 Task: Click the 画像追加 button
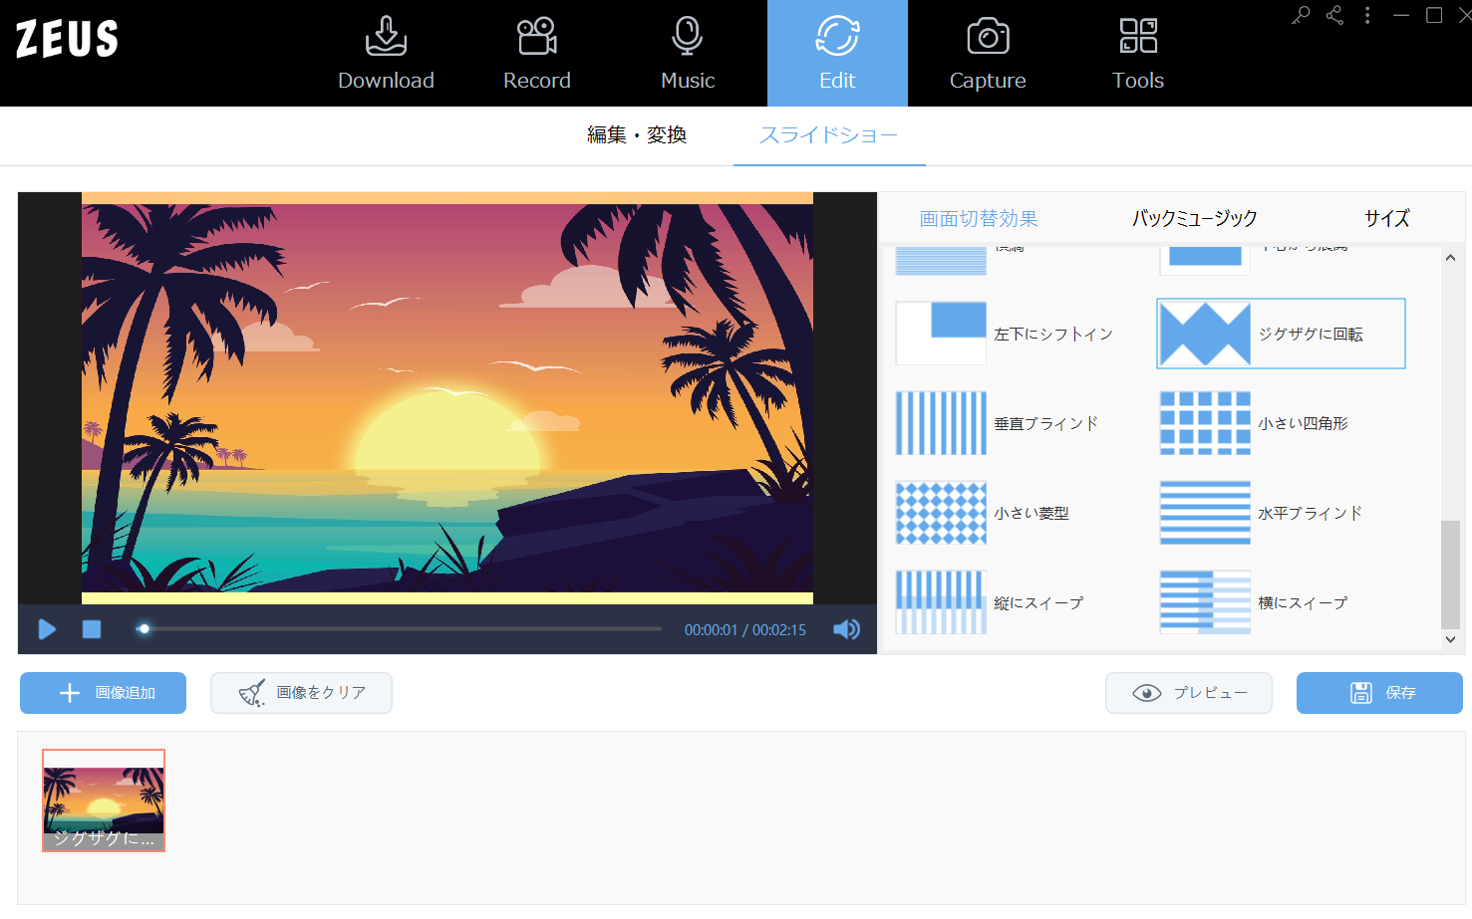click(x=104, y=693)
